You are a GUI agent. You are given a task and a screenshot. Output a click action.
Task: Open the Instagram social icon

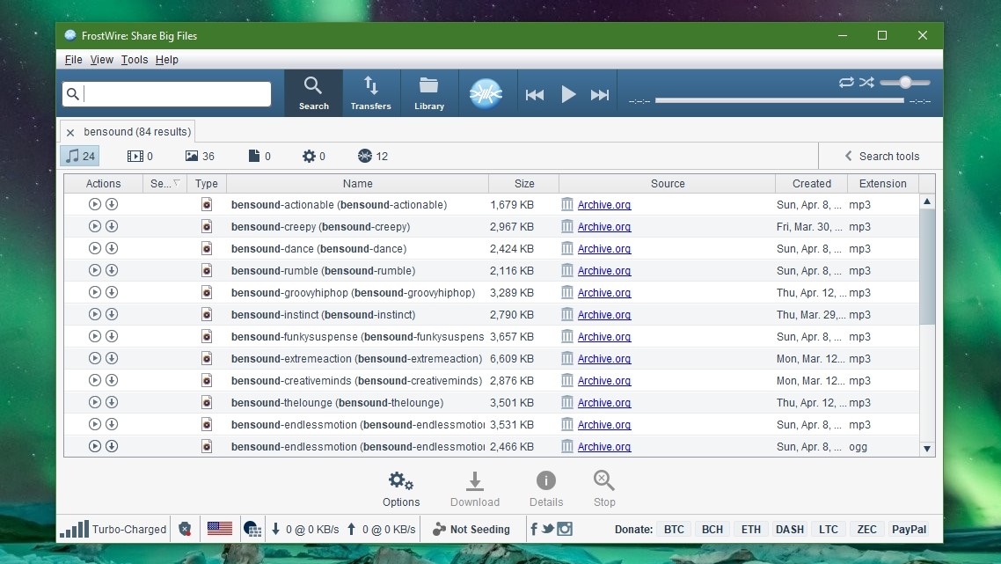click(x=565, y=529)
